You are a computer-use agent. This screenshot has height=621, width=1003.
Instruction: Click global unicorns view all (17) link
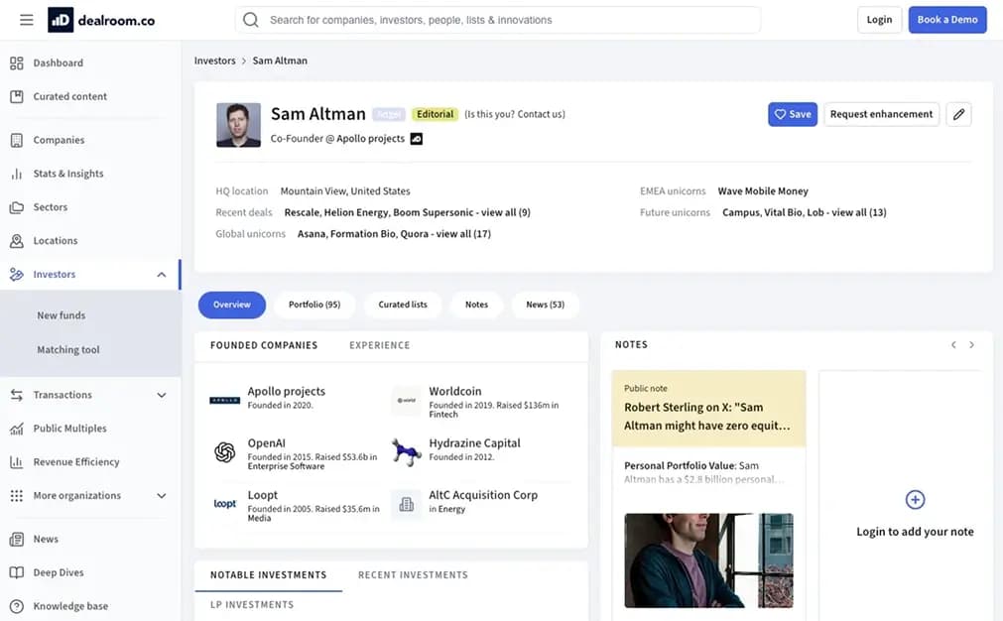pos(463,234)
